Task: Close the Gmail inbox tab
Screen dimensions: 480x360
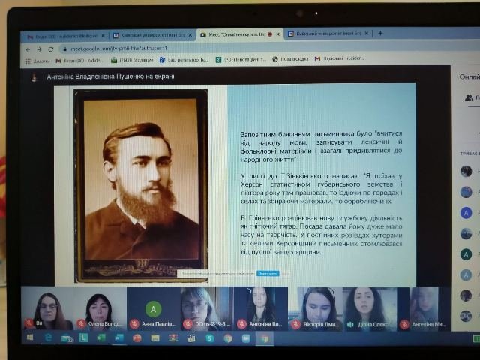Action: coord(103,36)
